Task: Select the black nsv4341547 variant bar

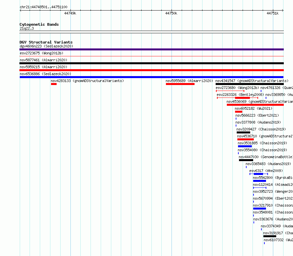Action: pos(250,84)
